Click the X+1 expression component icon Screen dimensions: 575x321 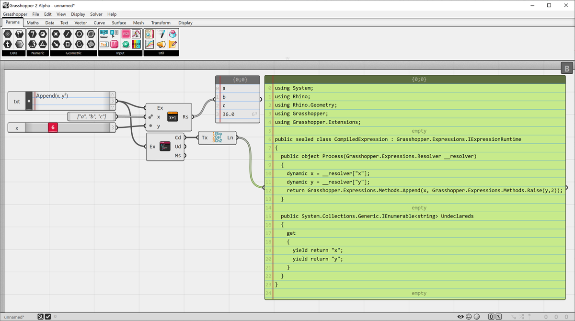point(173,116)
